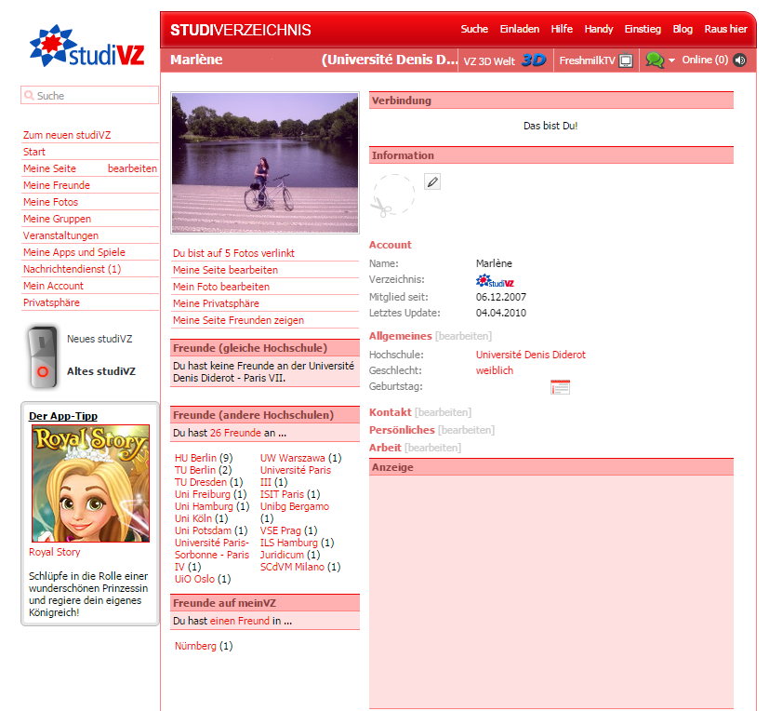
Task: Open TU Dresden friends list
Action: tap(201, 482)
